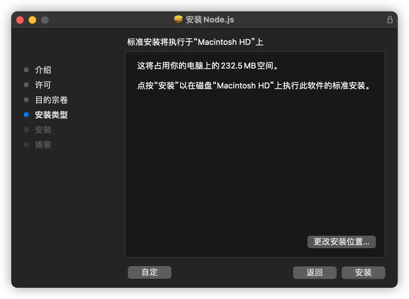Select the 许可 step in sidebar

[43, 85]
